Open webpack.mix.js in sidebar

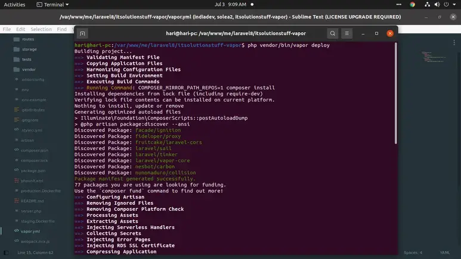(x=35, y=241)
